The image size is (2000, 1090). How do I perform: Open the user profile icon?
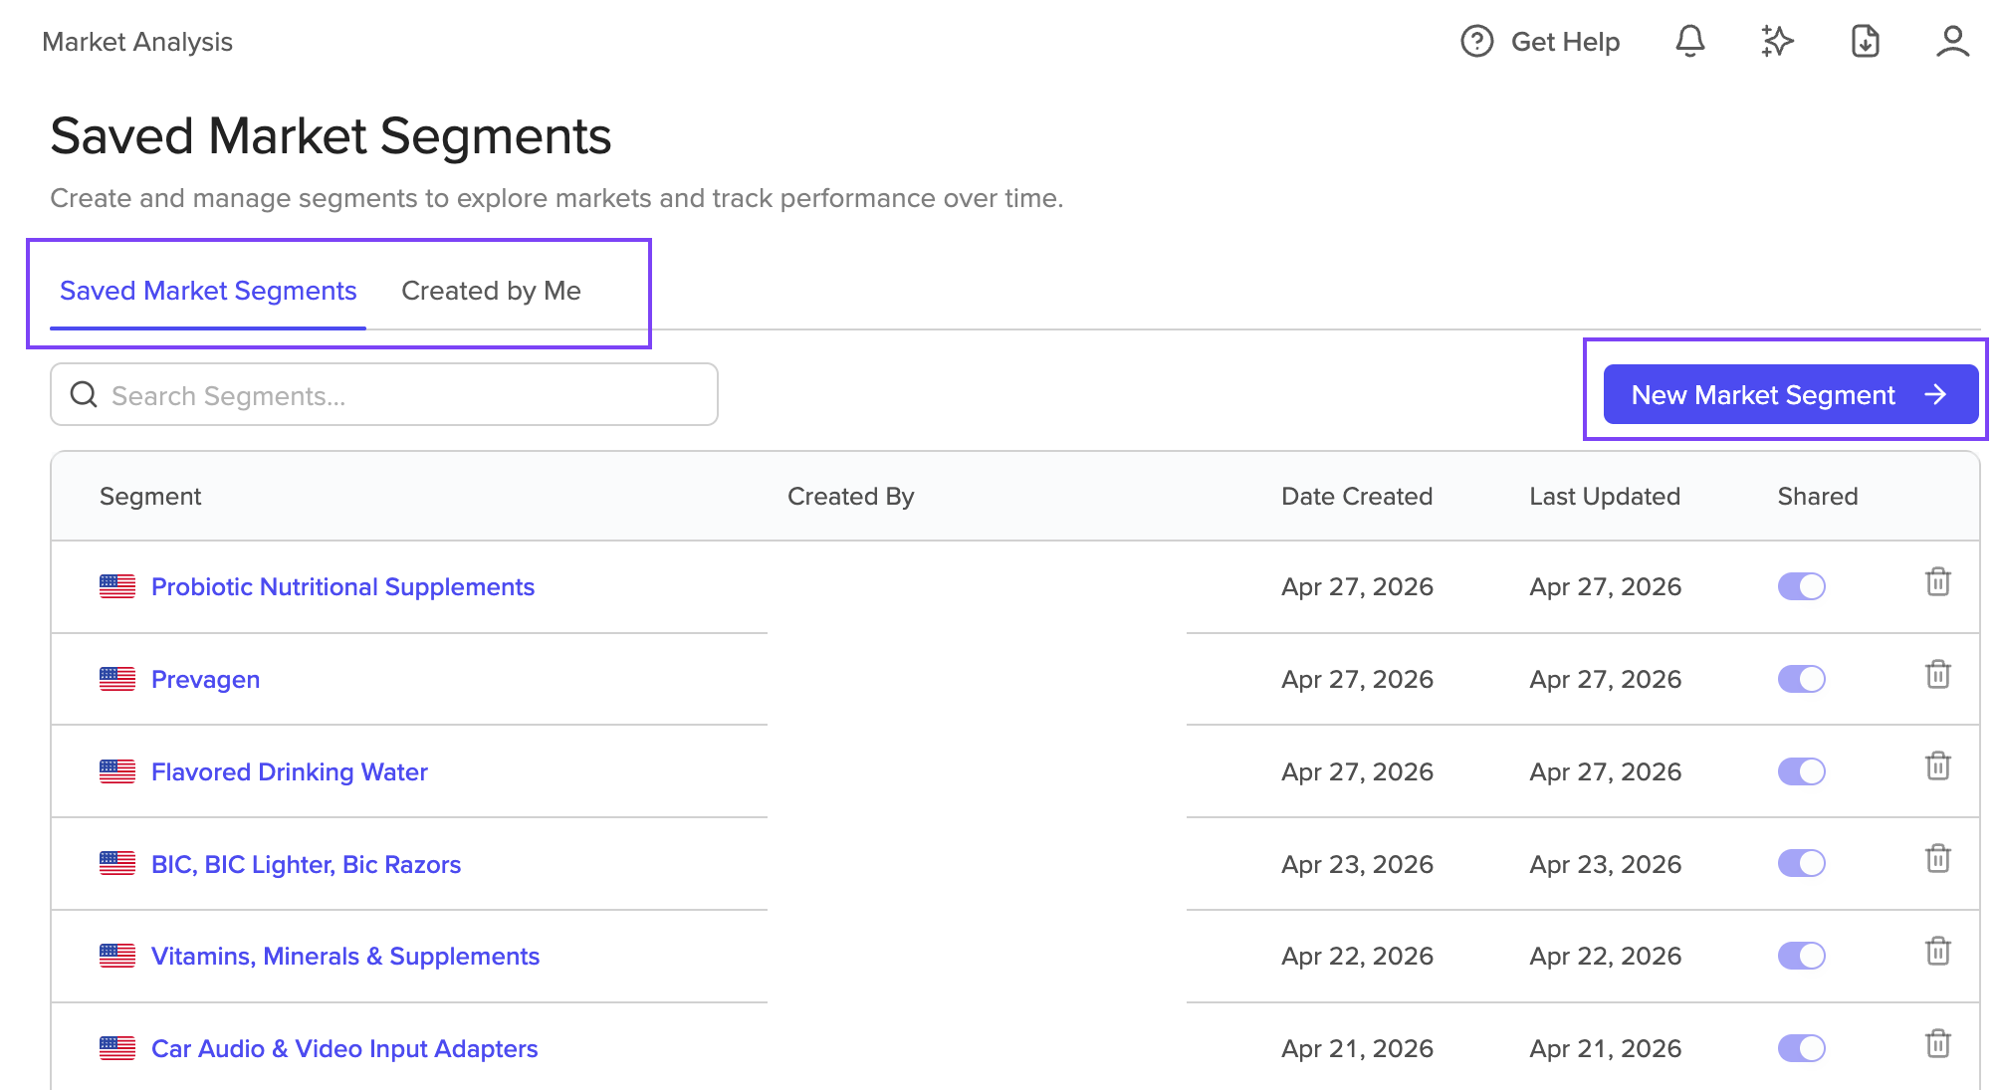coord(1952,42)
